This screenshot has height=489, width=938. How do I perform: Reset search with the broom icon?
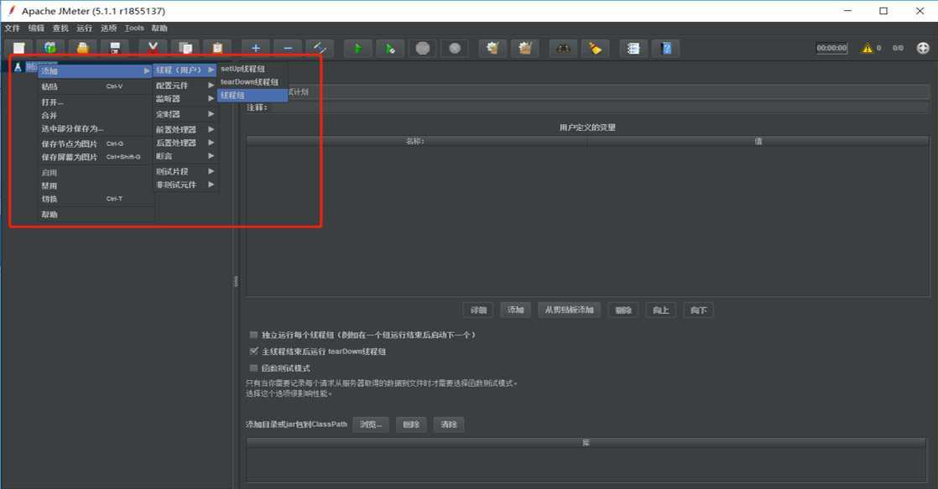pos(595,49)
